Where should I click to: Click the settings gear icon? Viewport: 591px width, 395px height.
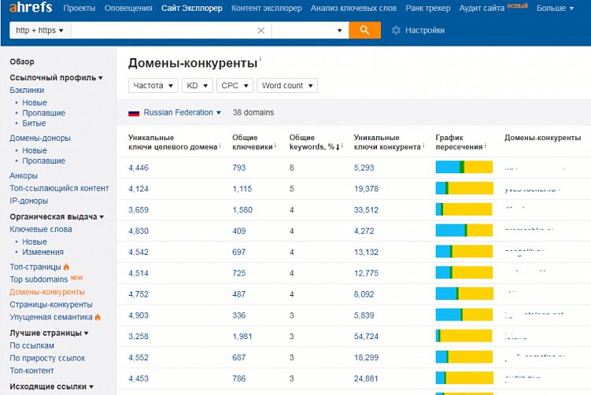(x=396, y=30)
